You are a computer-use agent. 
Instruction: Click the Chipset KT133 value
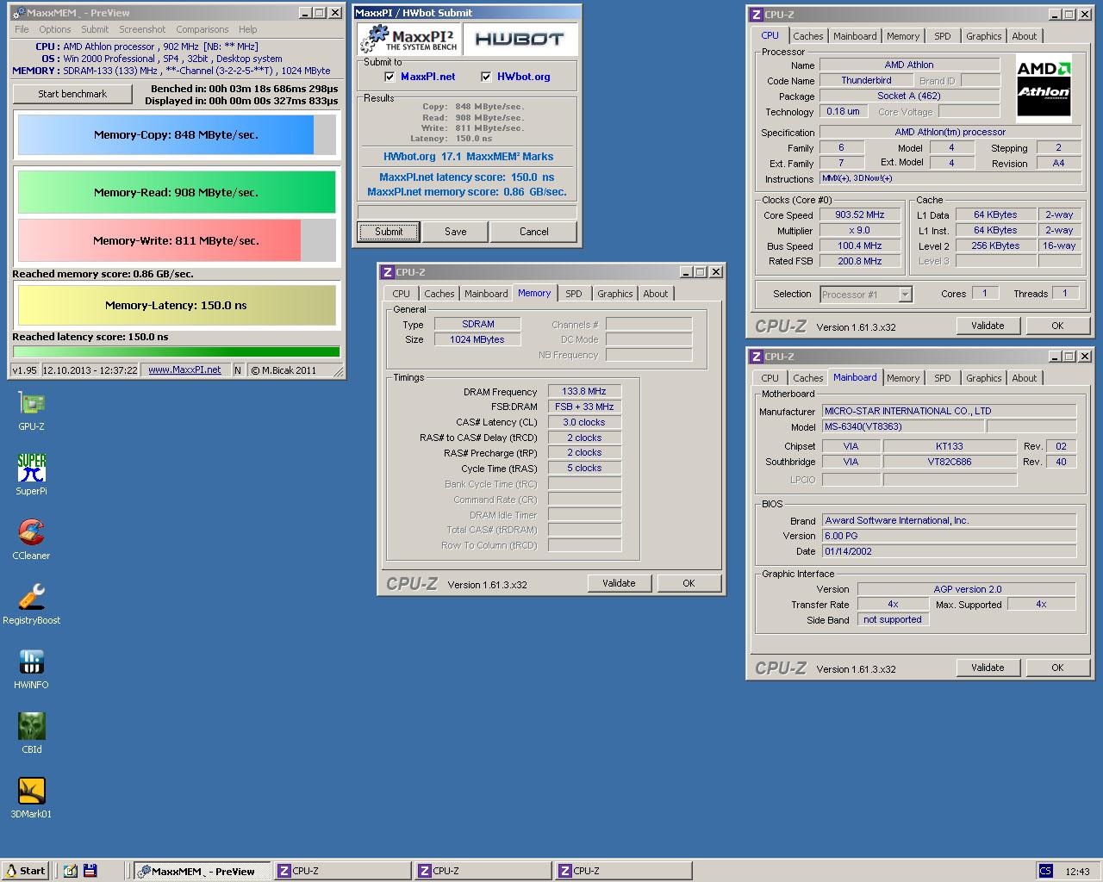[x=950, y=446]
